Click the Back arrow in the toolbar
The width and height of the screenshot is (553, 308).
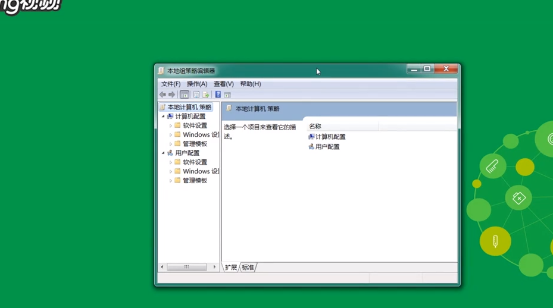163,95
